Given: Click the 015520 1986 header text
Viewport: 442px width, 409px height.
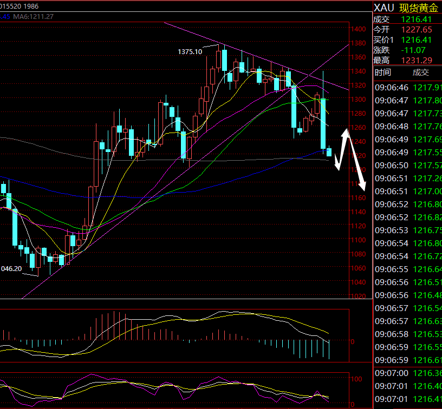Looking at the screenshot, I should pos(19,6).
